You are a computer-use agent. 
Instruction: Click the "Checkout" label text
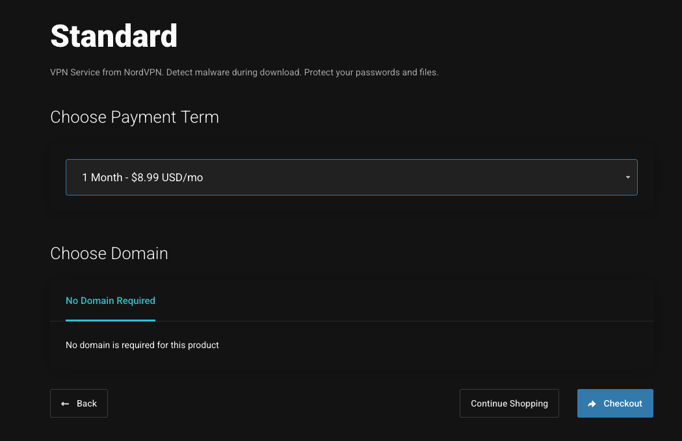pos(623,403)
